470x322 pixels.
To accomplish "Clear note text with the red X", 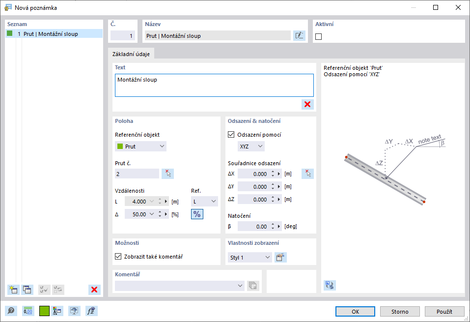I will (307, 104).
